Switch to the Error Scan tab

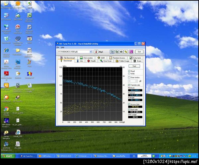(x=106, y=61)
